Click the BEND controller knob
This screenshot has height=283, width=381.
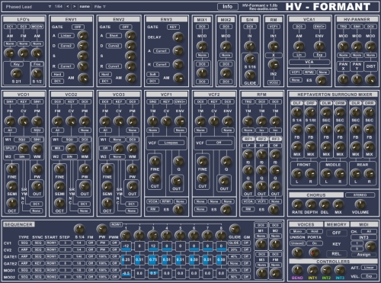pyautogui.click(x=297, y=270)
